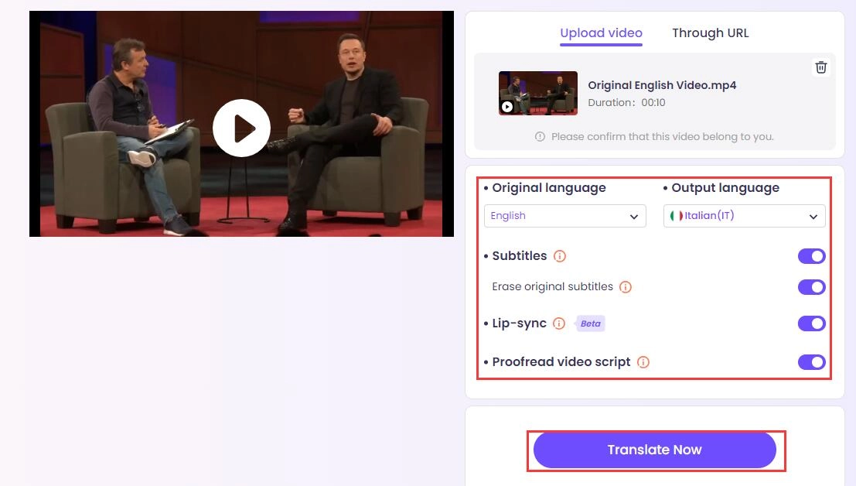The height and width of the screenshot is (486, 856).
Task: Select the Upload video tab
Action: pyautogui.click(x=601, y=33)
